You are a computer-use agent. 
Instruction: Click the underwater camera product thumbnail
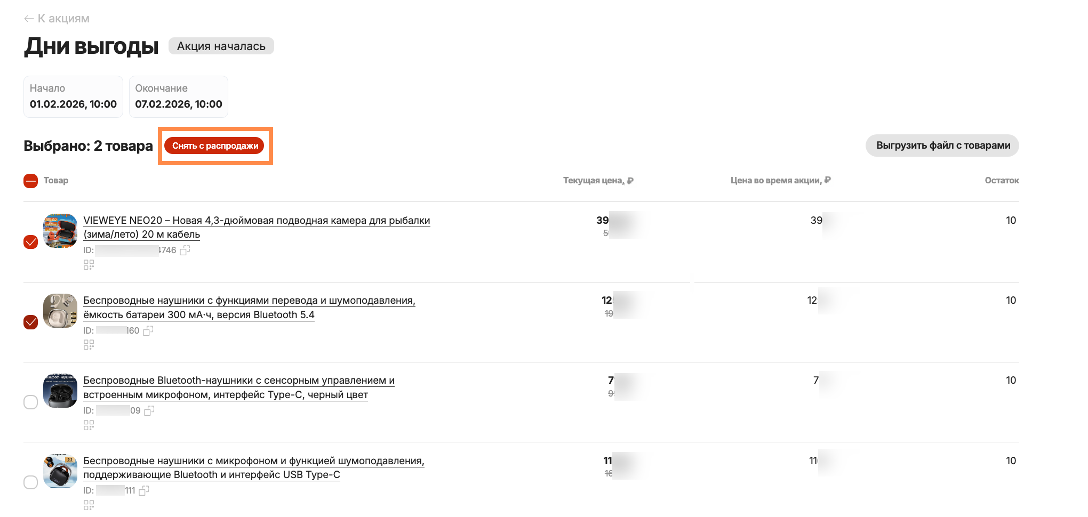pos(60,231)
